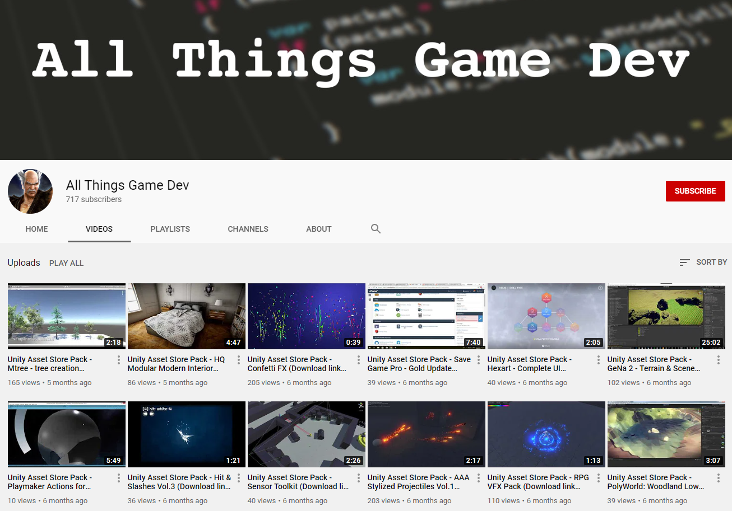Click the All Things Game Dev avatar
732x511 pixels.
click(30, 191)
